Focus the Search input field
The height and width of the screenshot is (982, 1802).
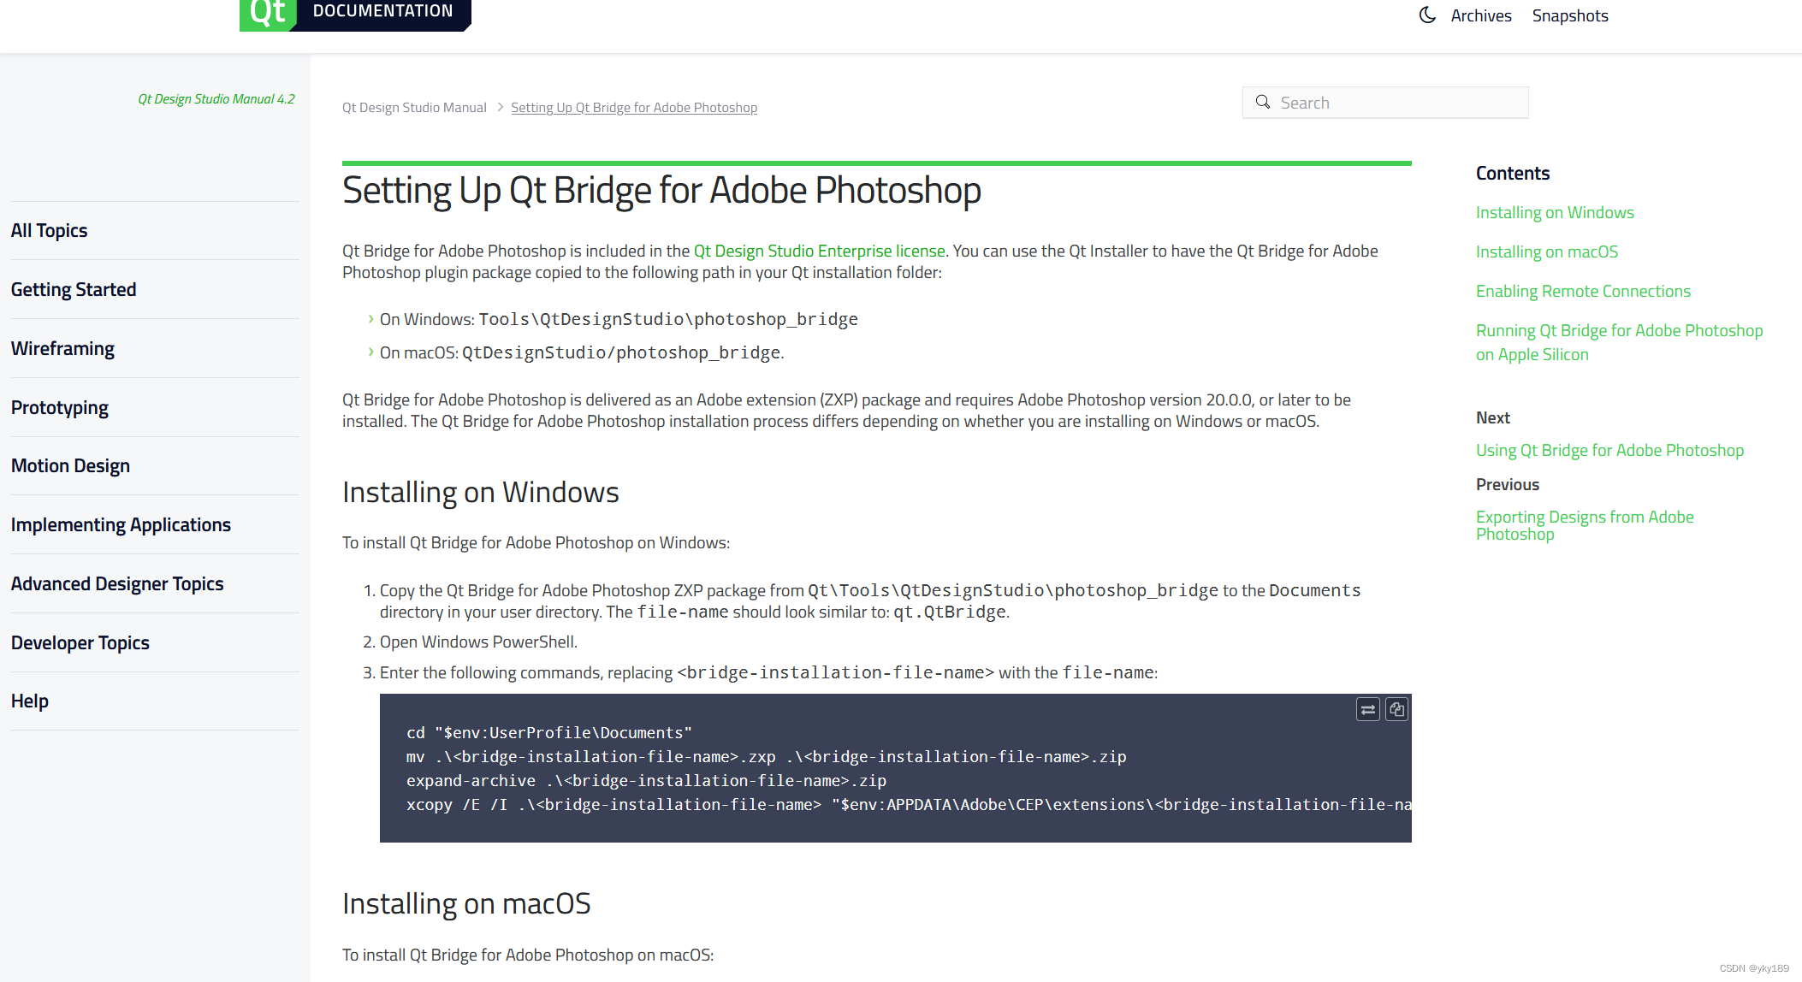click(1385, 103)
